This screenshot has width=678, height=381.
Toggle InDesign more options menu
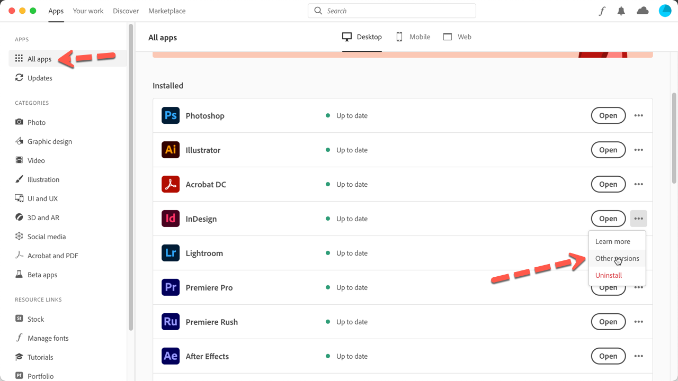point(638,219)
